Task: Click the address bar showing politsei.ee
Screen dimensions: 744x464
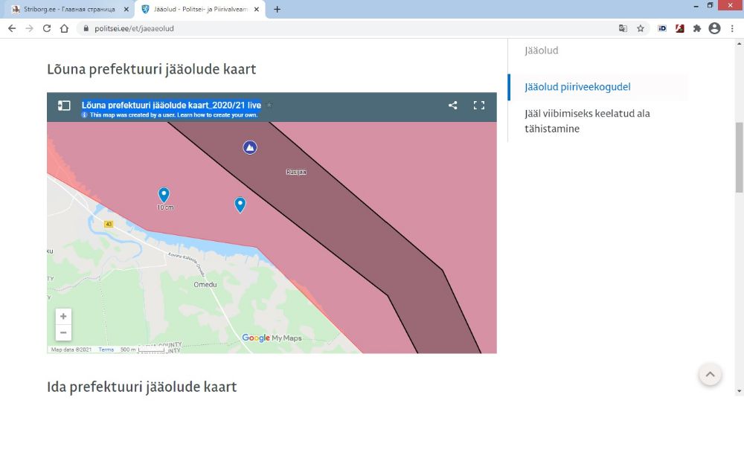Action: coord(335,28)
